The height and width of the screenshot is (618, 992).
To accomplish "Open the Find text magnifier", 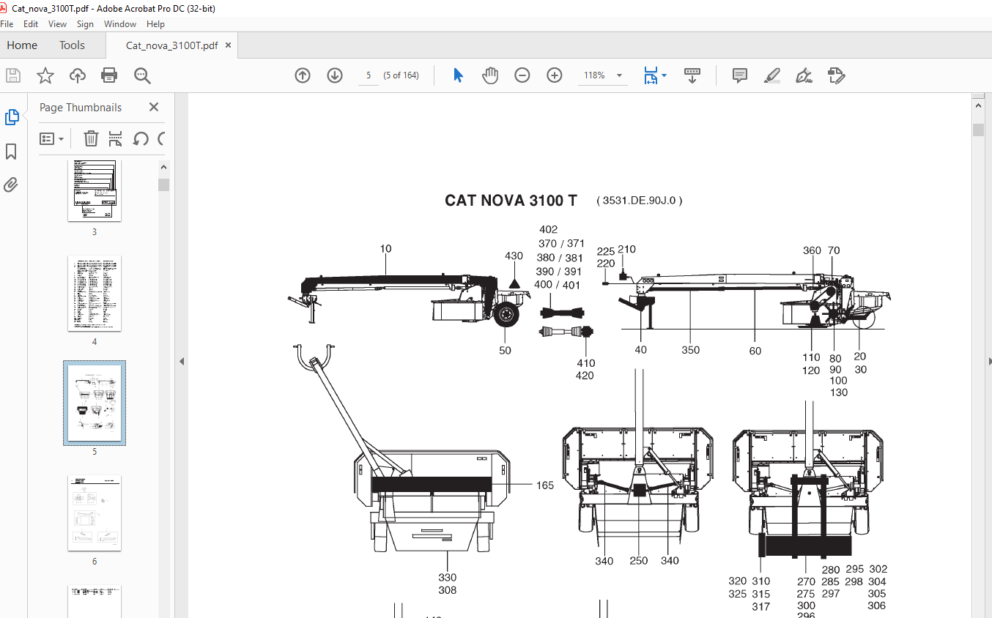I will (x=142, y=75).
